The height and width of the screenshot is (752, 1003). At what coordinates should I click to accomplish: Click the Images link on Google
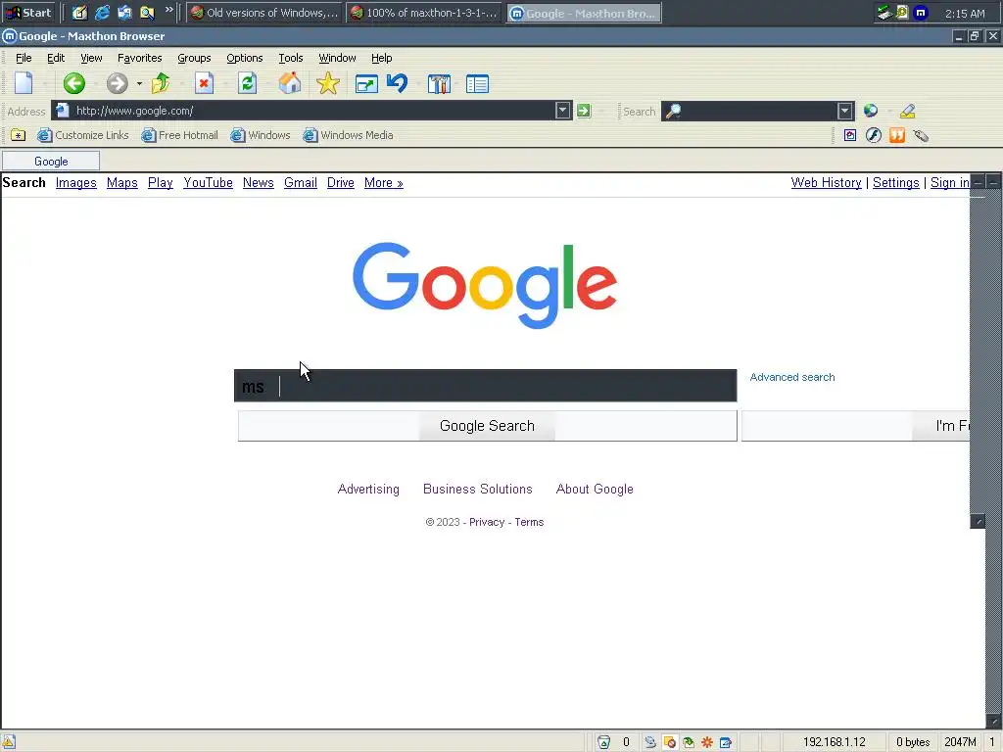76,183
